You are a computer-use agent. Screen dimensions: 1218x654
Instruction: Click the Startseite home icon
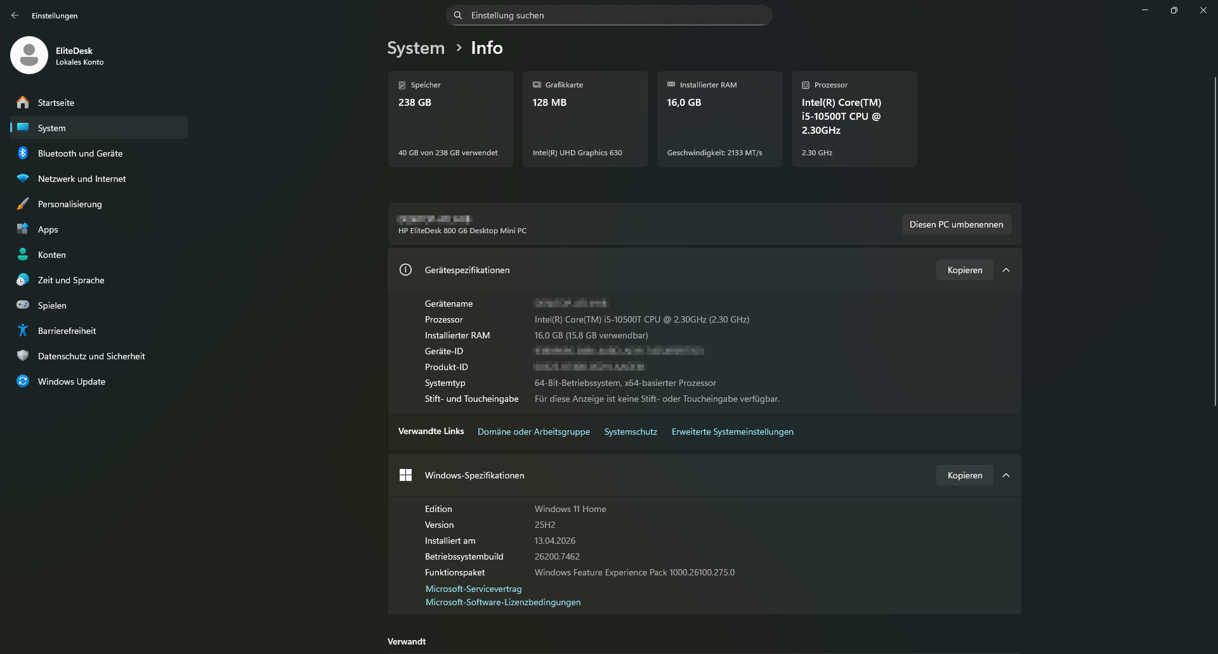pos(23,102)
